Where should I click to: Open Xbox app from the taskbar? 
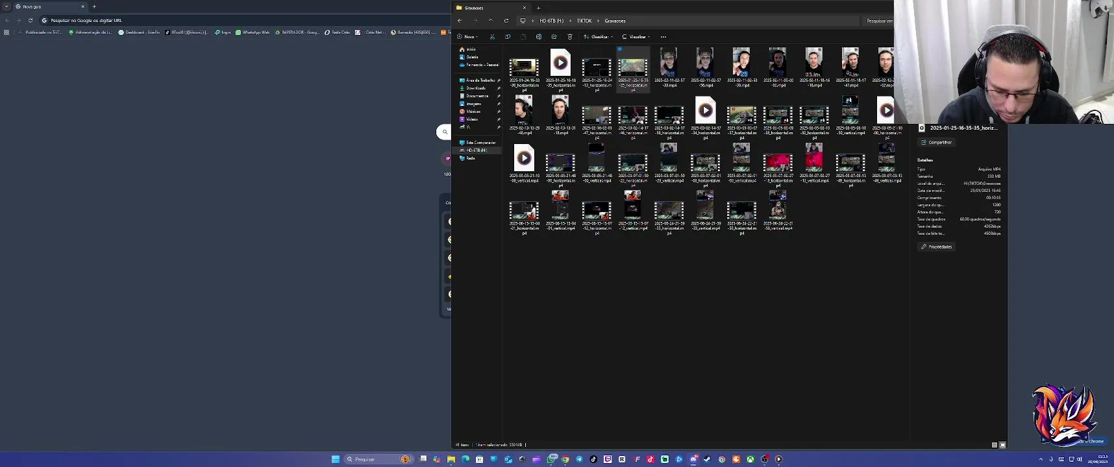pos(750,459)
